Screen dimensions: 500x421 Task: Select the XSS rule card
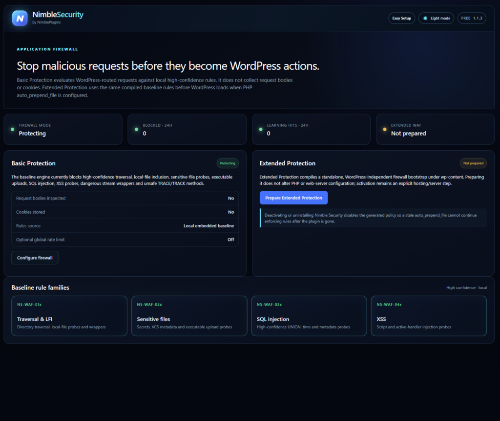[x=429, y=316]
